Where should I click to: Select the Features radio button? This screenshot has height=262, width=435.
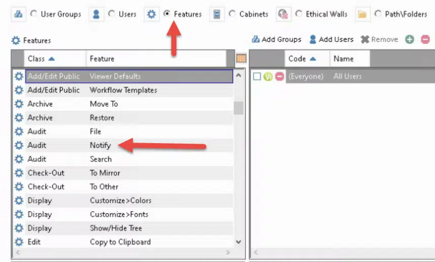pos(166,13)
